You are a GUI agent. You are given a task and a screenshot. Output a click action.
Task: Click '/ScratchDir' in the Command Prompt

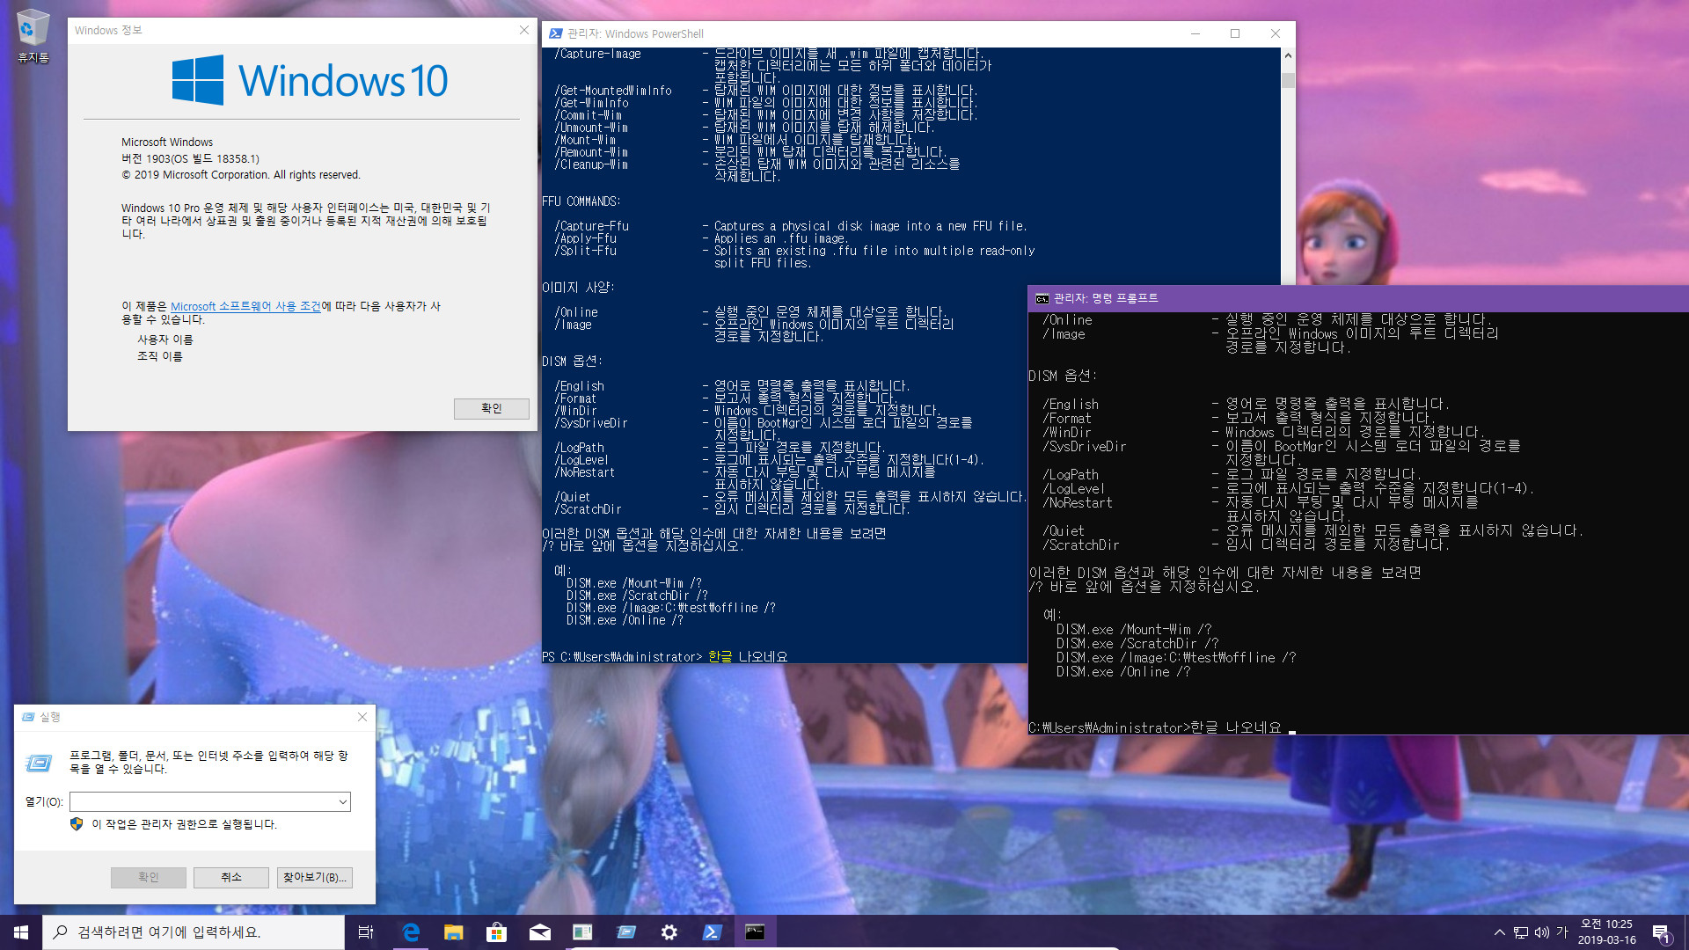pyautogui.click(x=1081, y=545)
